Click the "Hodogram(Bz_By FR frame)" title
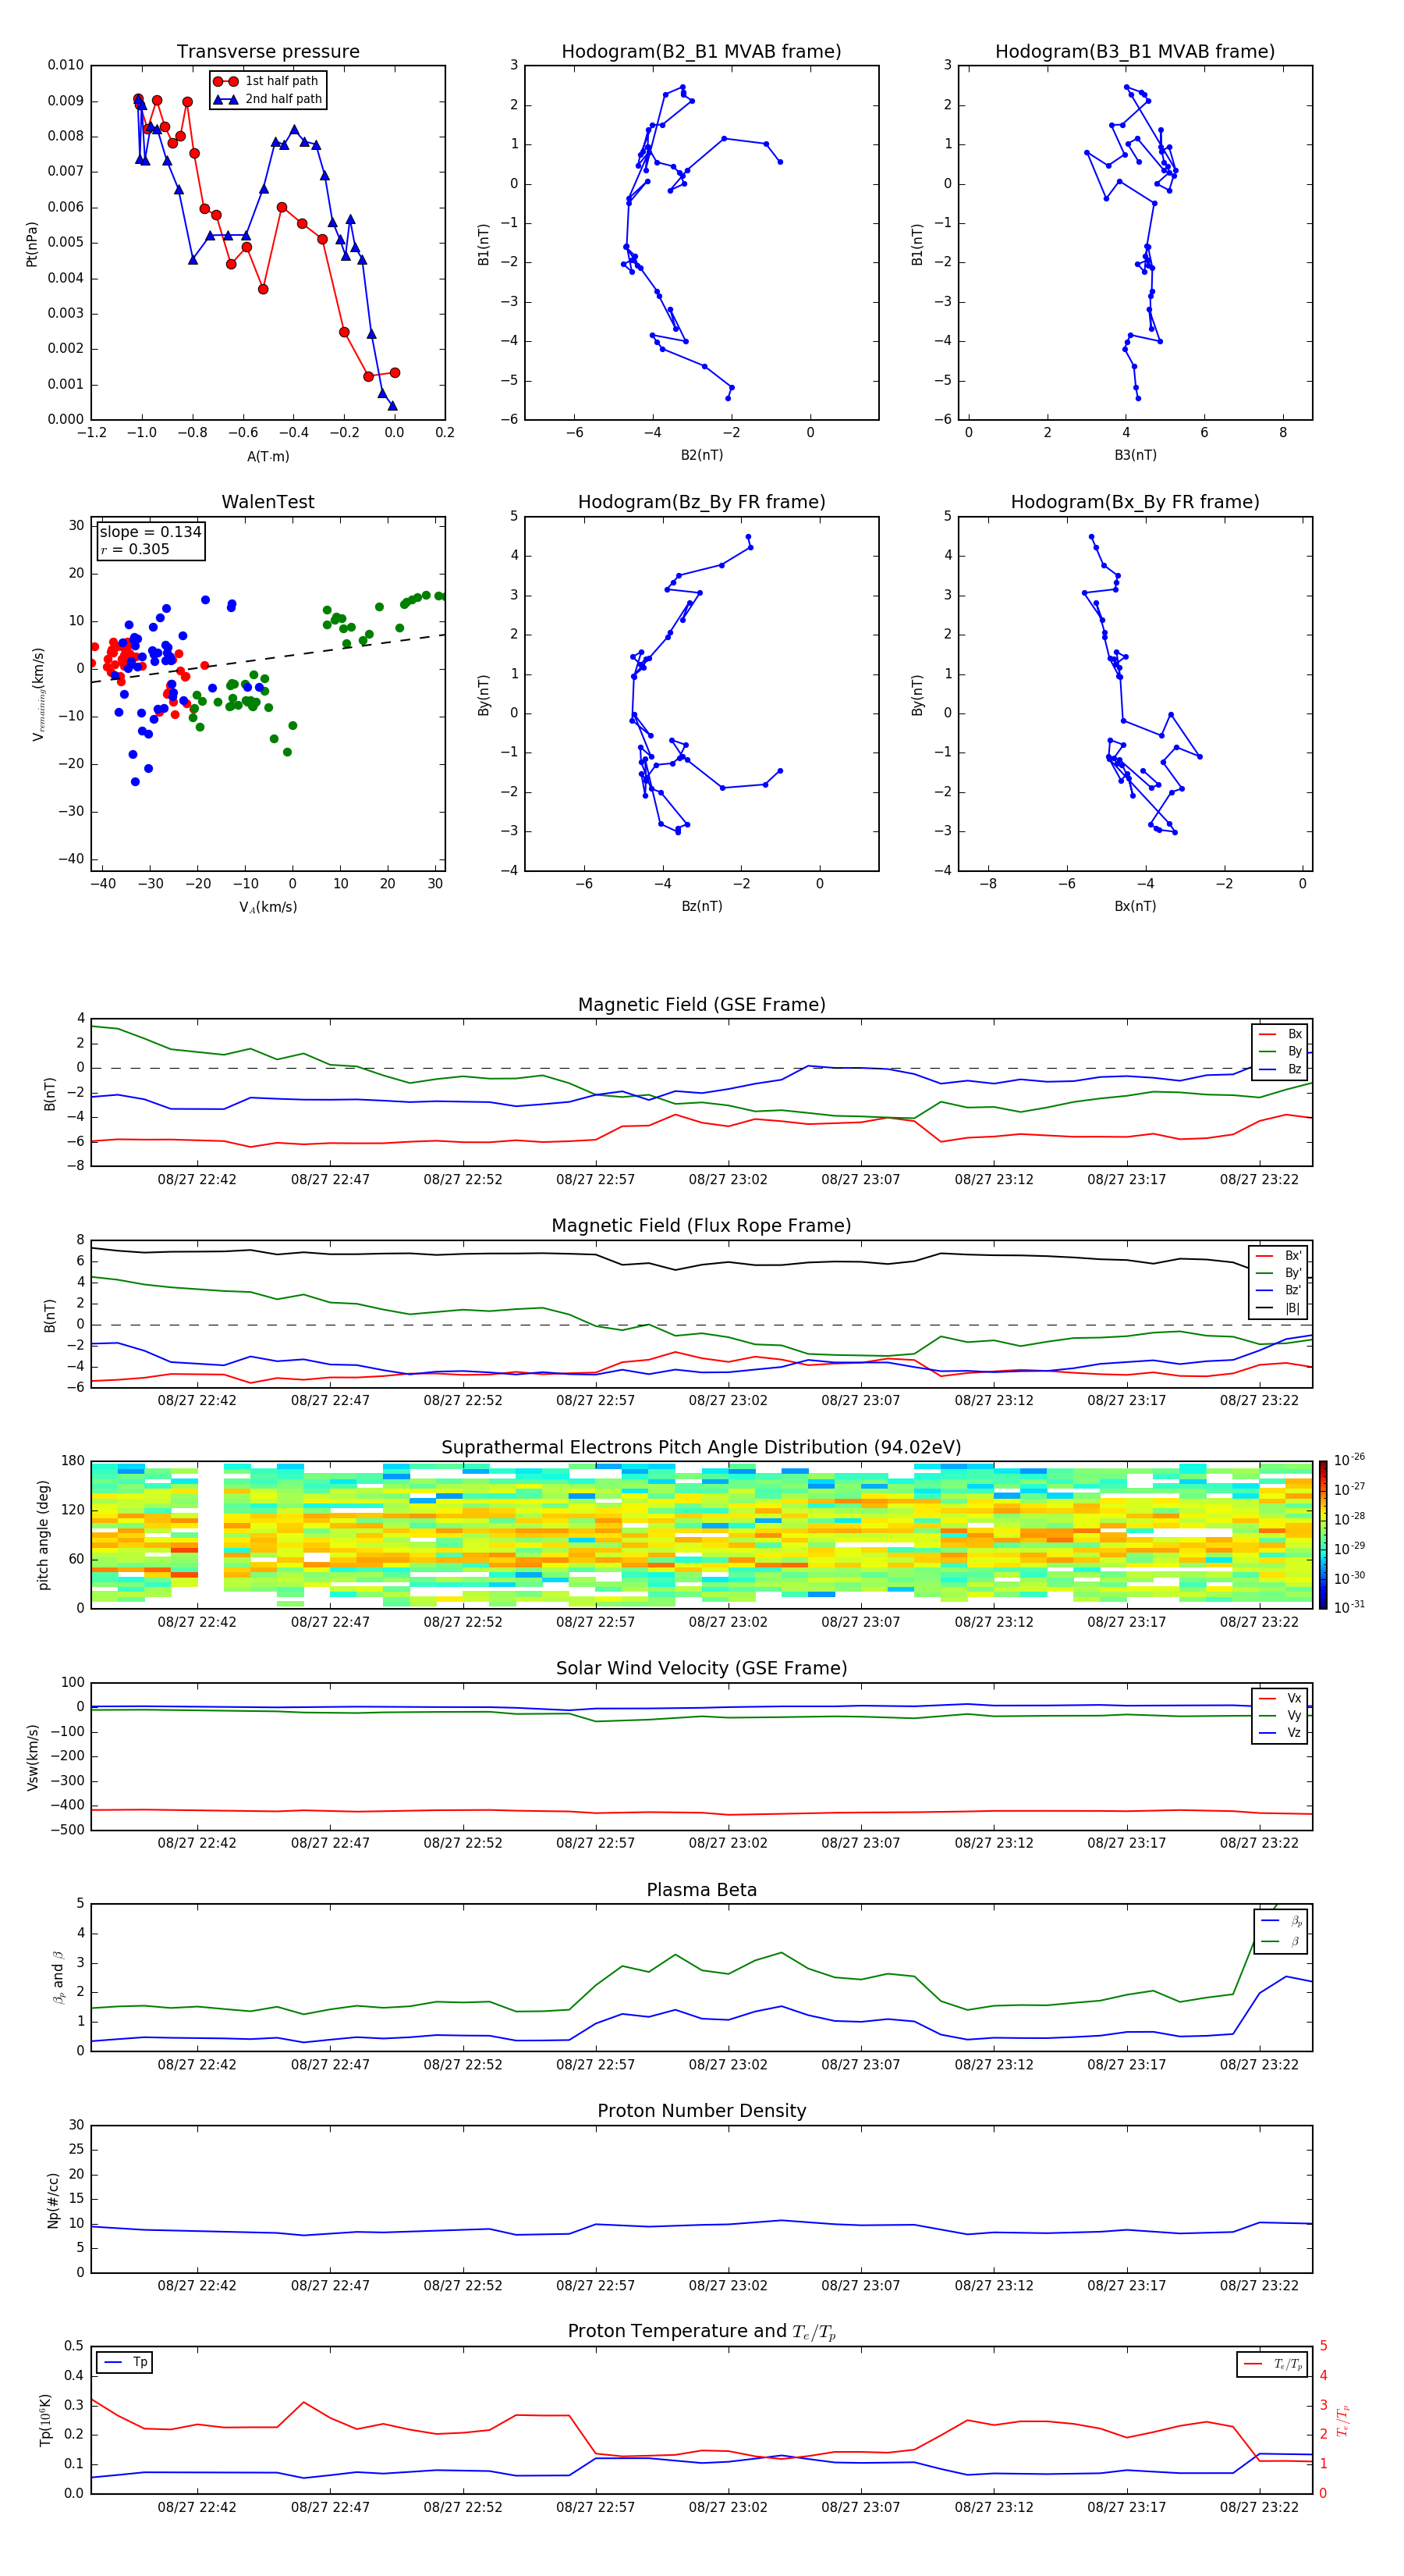The width and height of the screenshot is (1404, 2576). (701, 502)
